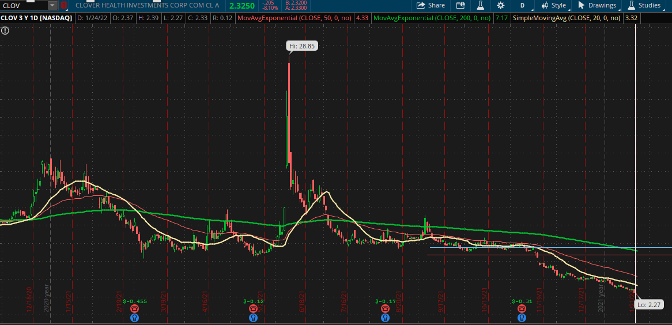The image size is (672, 325).
Task: Click the Lo: 2.27 price bubble
Action: pos(650,305)
